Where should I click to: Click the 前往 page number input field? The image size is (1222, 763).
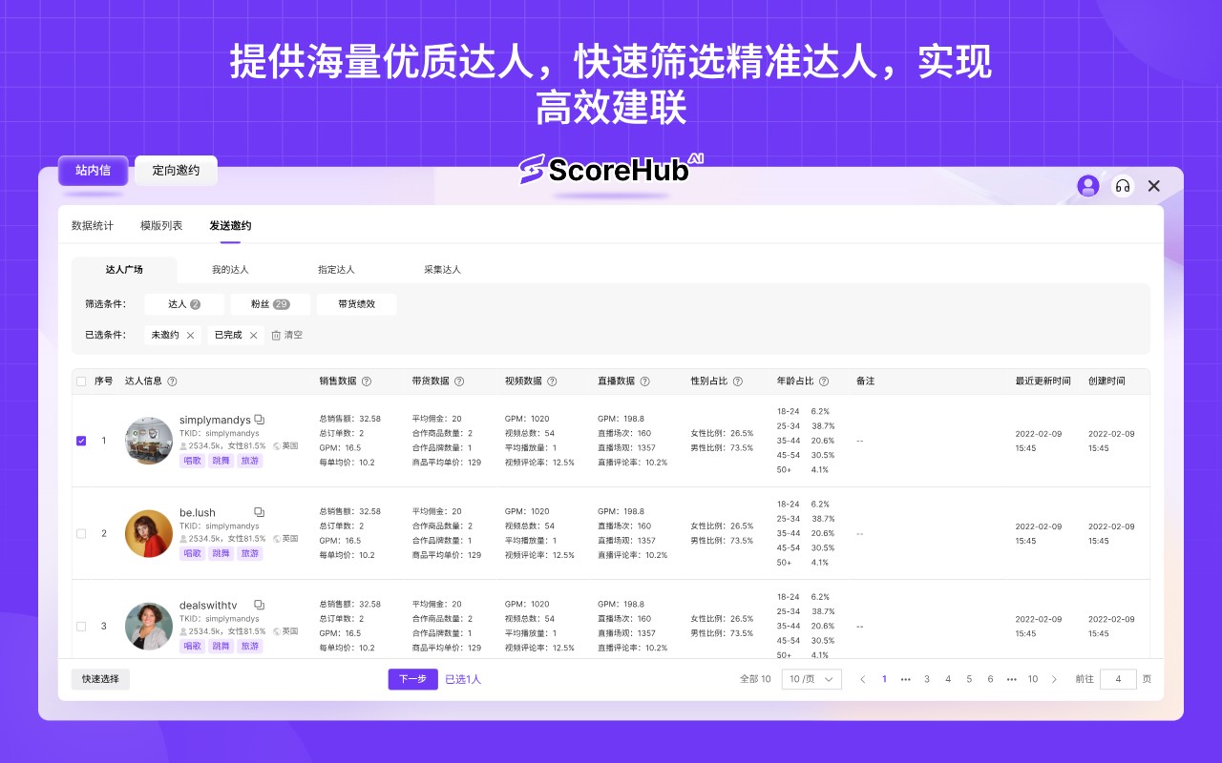click(x=1117, y=678)
